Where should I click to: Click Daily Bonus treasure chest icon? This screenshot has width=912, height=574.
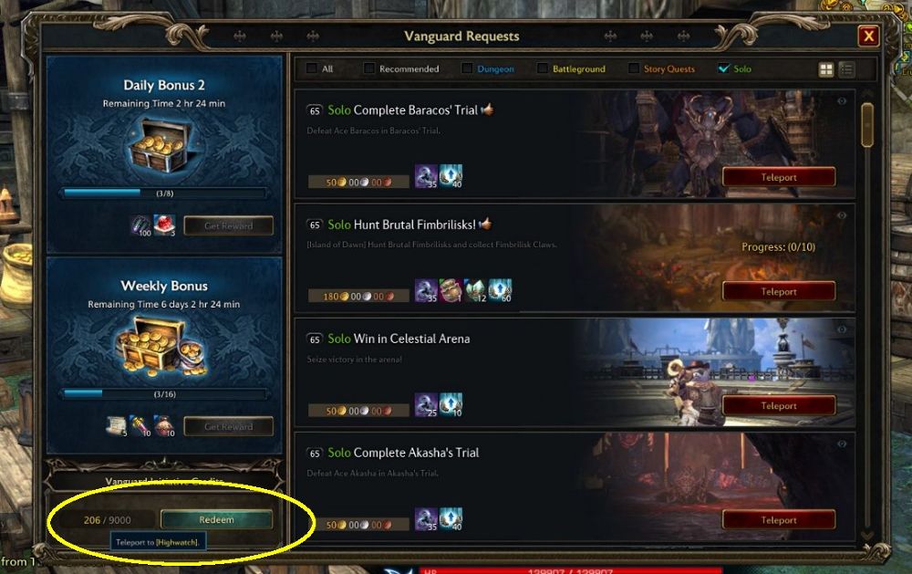(x=160, y=146)
